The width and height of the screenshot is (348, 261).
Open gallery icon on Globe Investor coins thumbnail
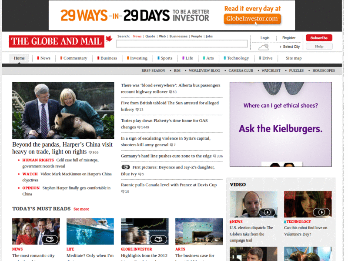point(158,239)
